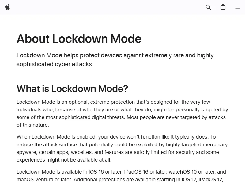245x184 pixels.
Task: Click the line starting 'Lockdown Mode is an optional'
Action: tap(113, 102)
